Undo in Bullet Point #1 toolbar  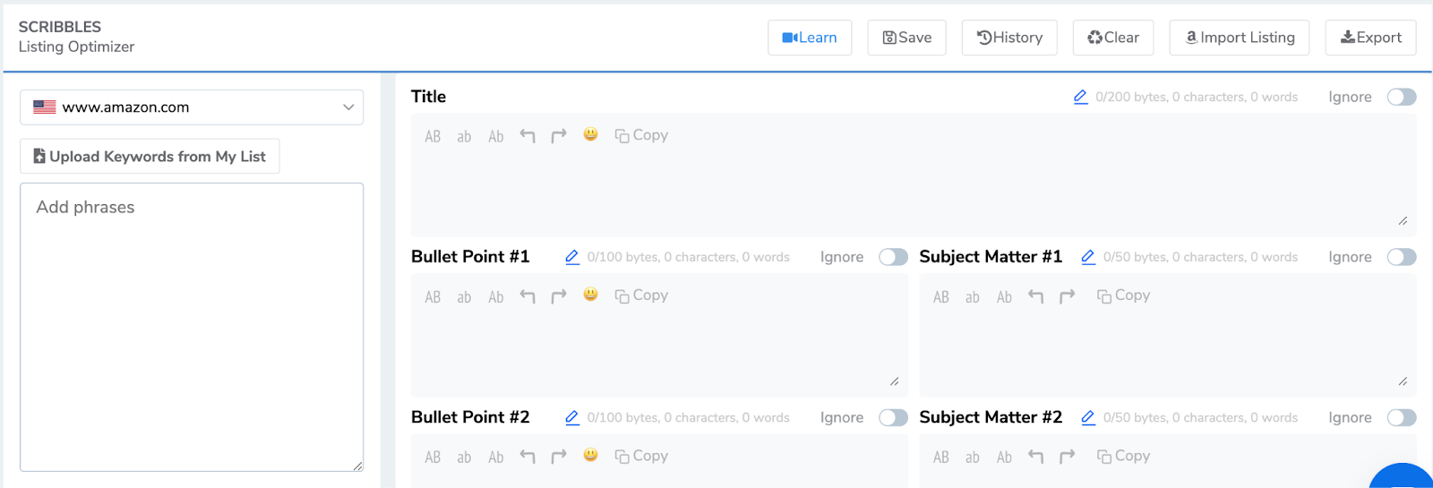click(x=528, y=296)
